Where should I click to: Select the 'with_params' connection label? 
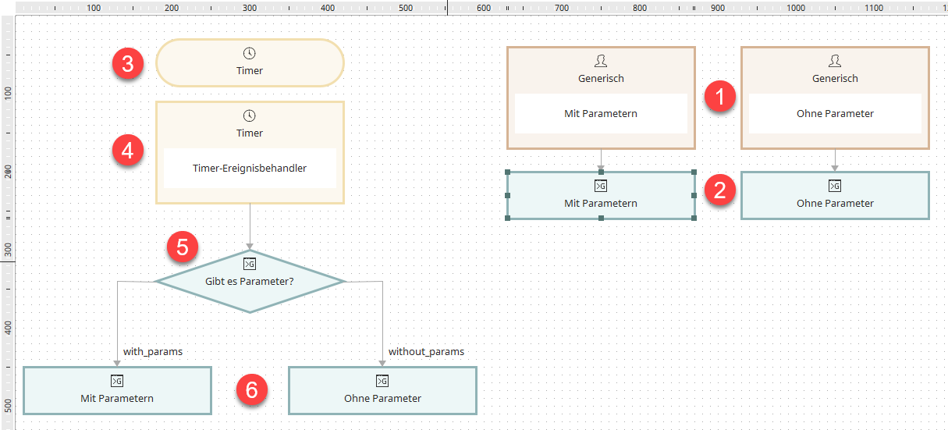pos(153,351)
